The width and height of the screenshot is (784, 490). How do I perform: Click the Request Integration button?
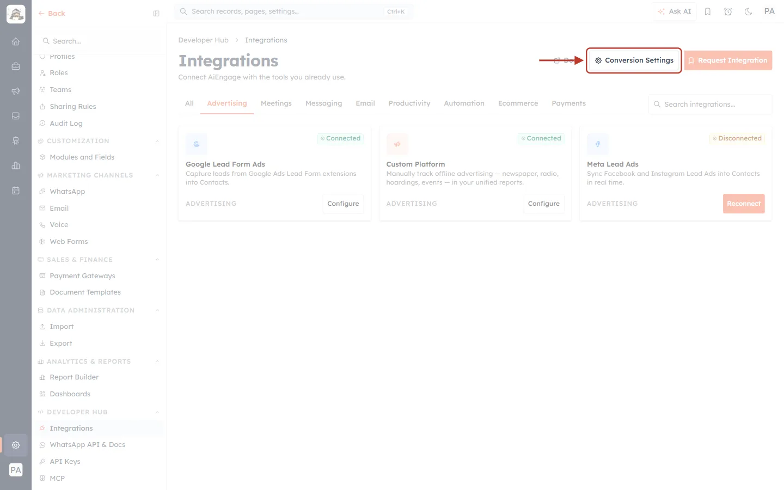[728, 60]
